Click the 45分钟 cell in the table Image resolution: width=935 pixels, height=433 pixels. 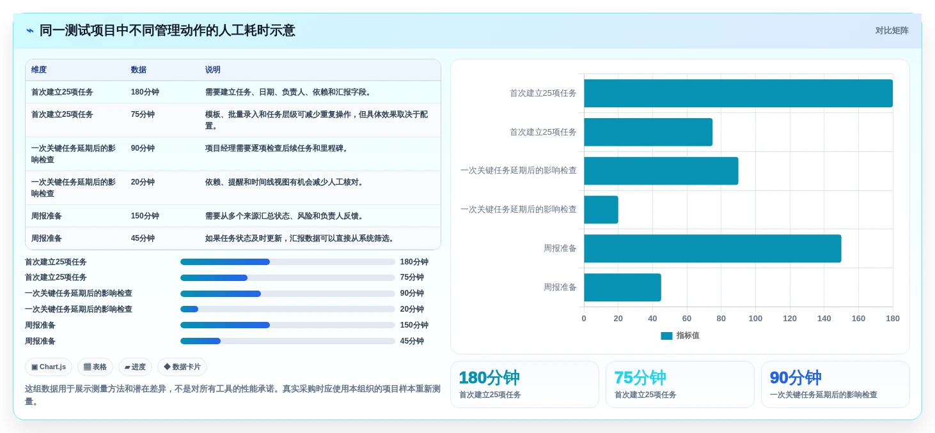143,238
